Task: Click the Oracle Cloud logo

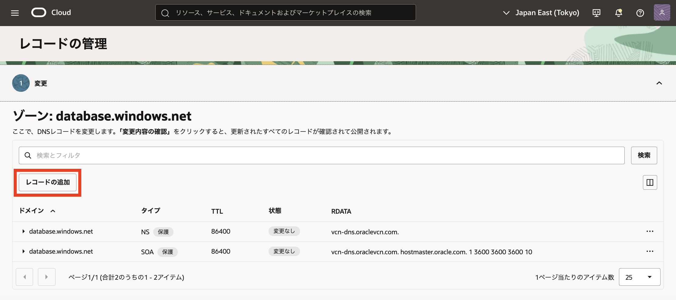Action: [x=39, y=12]
